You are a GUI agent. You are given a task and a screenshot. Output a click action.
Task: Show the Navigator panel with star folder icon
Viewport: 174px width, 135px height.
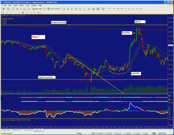21,9
